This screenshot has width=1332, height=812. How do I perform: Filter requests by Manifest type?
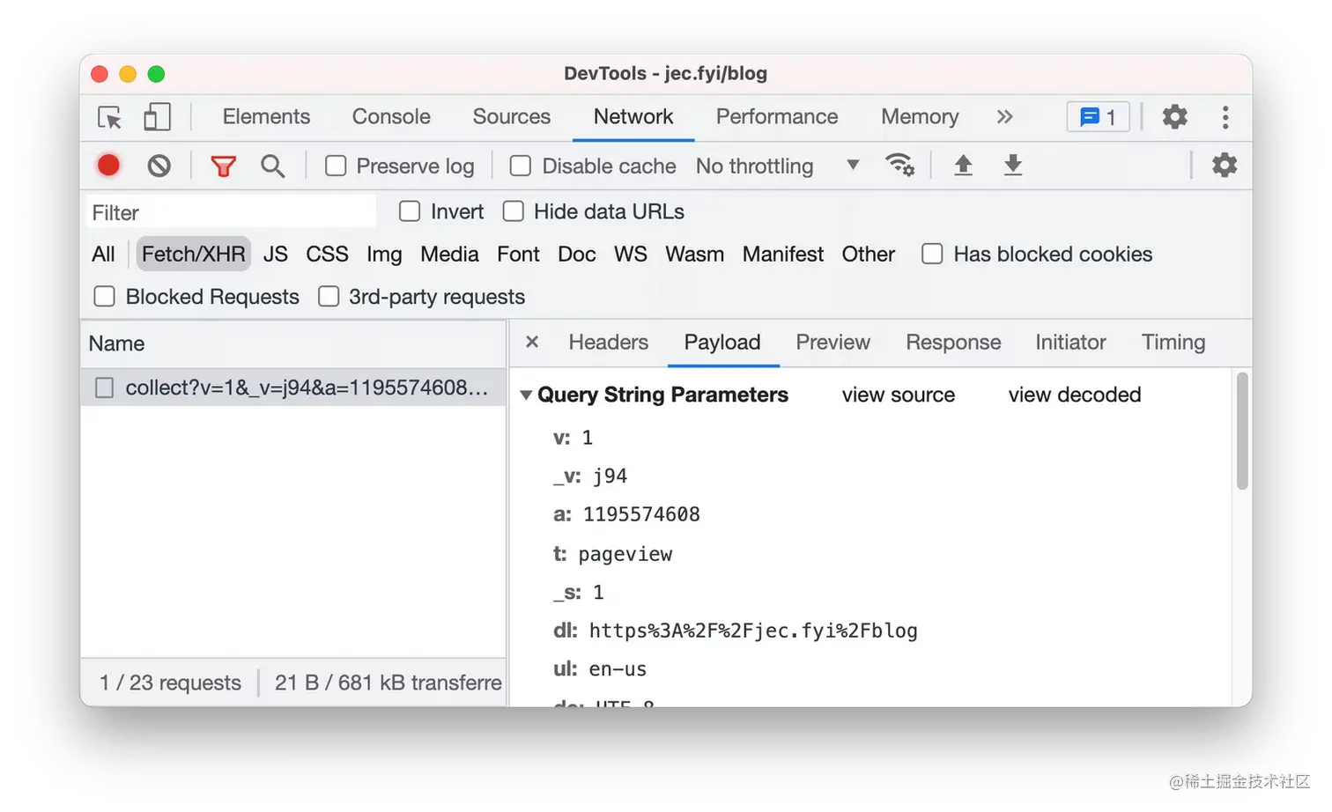pyautogui.click(x=782, y=254)
